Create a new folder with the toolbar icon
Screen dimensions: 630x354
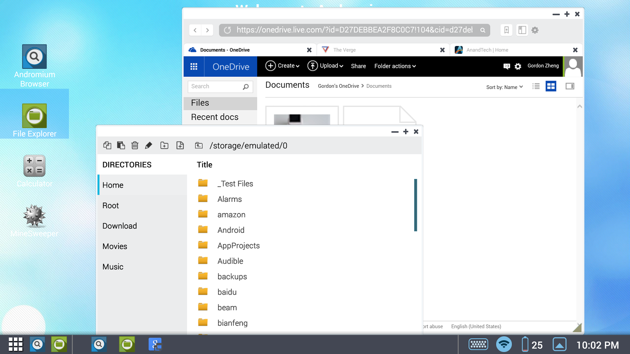click(x=165, y=146)
